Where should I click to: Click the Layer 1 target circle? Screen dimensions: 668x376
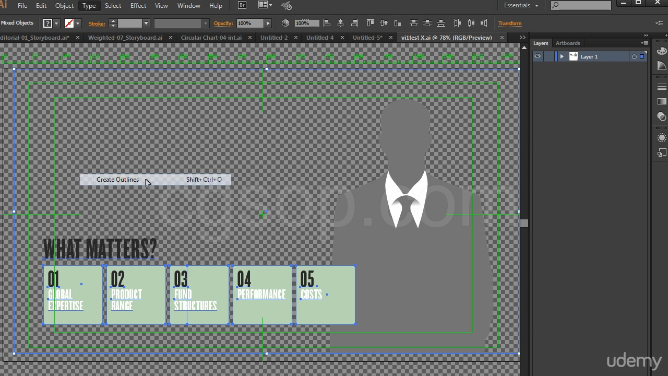pyautogui.click(x=634, y=56)
